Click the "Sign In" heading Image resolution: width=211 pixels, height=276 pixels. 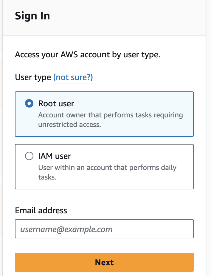[32, 16]
